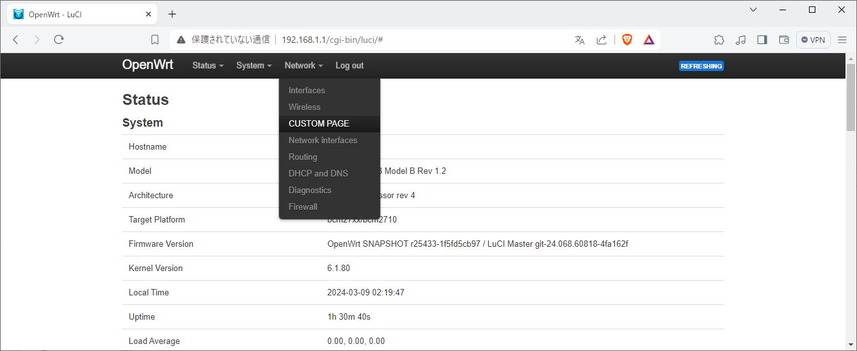Image resolution: width=857 pixels, height=351 pixels.
Task: Bookmark this page with the bookmark icon
Action: coord(155,40)
